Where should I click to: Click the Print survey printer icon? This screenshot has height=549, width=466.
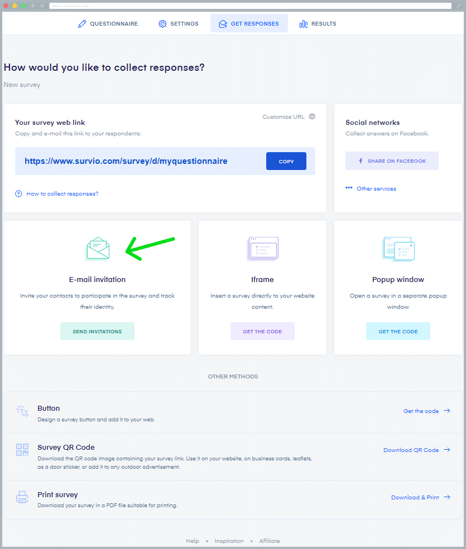click(x=22, y=497)
